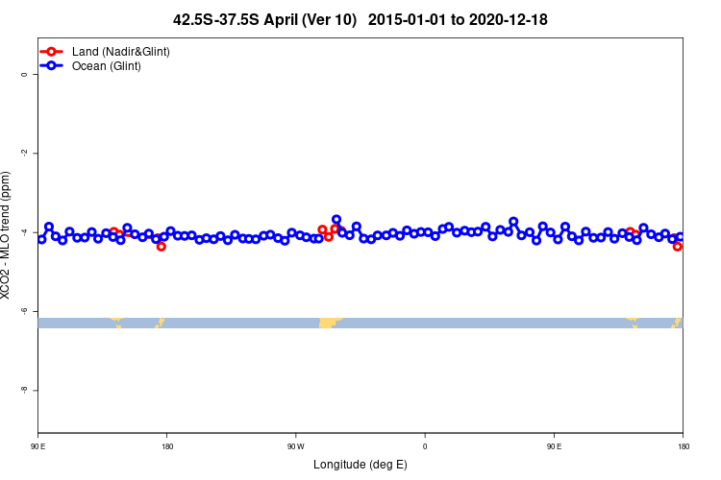
Task: Click the red land point at the far right
Action: coord(678,247)
